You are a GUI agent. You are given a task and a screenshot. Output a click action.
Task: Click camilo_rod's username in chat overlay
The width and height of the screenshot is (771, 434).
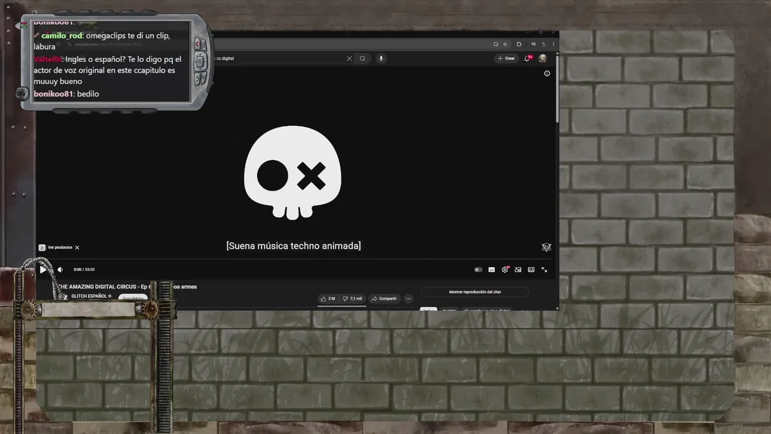coord(61,36)
